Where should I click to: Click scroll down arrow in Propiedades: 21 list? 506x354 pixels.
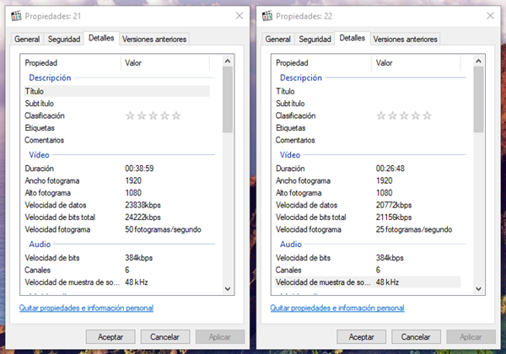tap(228, 288)
